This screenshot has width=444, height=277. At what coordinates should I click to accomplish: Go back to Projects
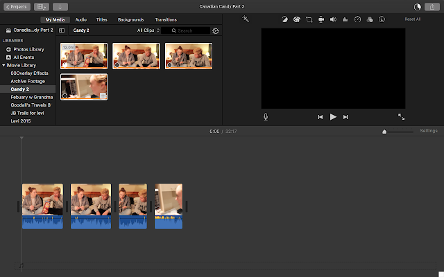(x=17, y=7)
